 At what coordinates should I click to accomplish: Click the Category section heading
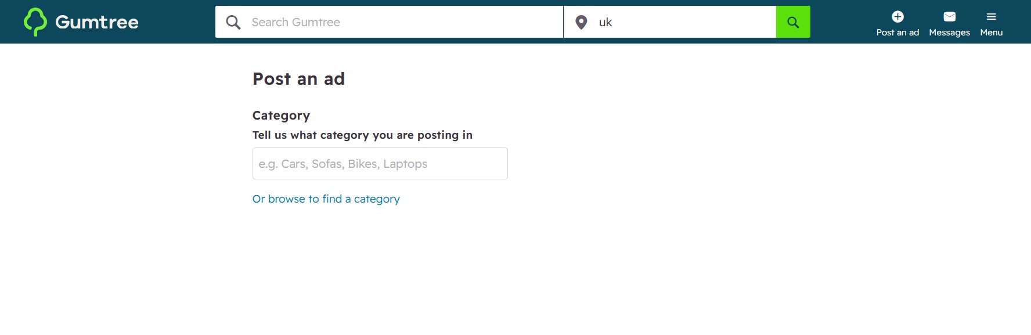281,116
